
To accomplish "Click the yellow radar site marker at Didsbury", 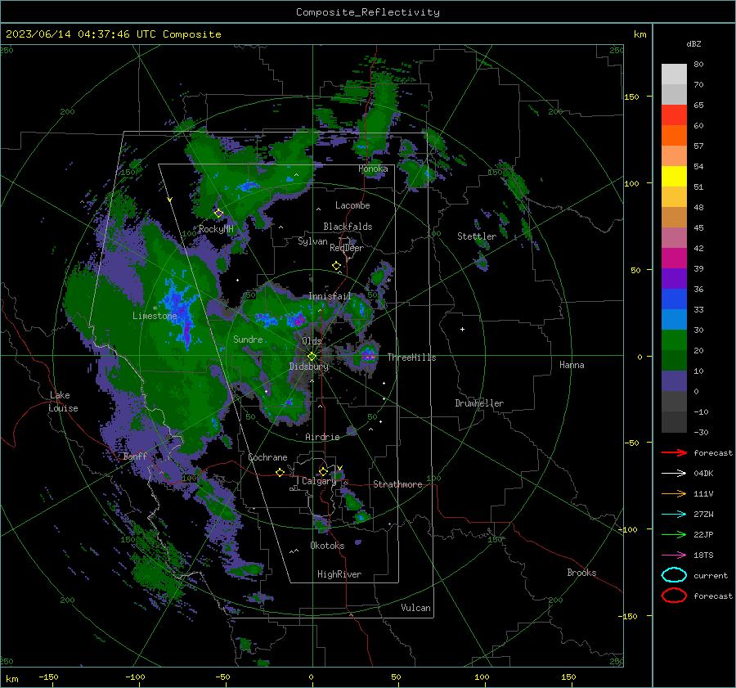I will (x=312, y=357).
